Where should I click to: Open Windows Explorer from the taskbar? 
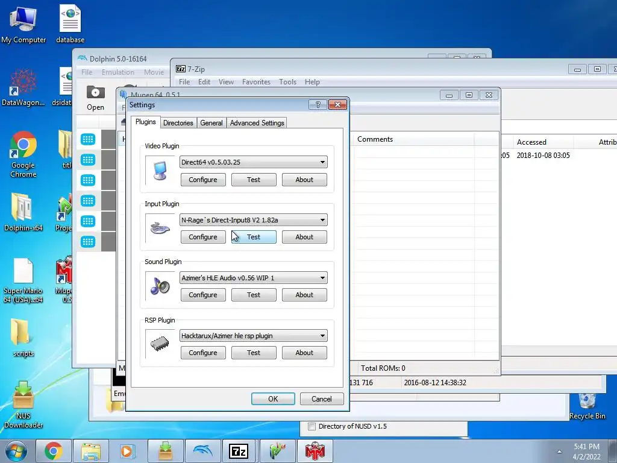(90, 451)
